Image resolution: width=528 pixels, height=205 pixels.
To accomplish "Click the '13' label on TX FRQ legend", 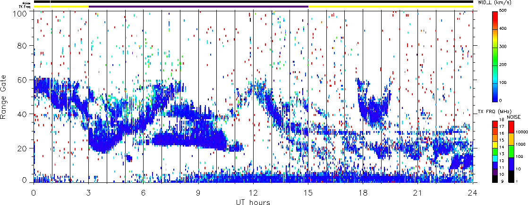I will [x=502, y=154].
